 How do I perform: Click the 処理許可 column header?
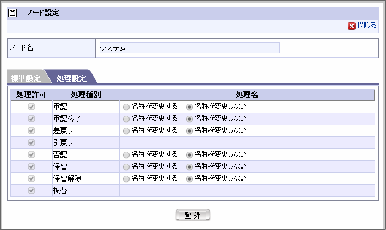[31, 95]
